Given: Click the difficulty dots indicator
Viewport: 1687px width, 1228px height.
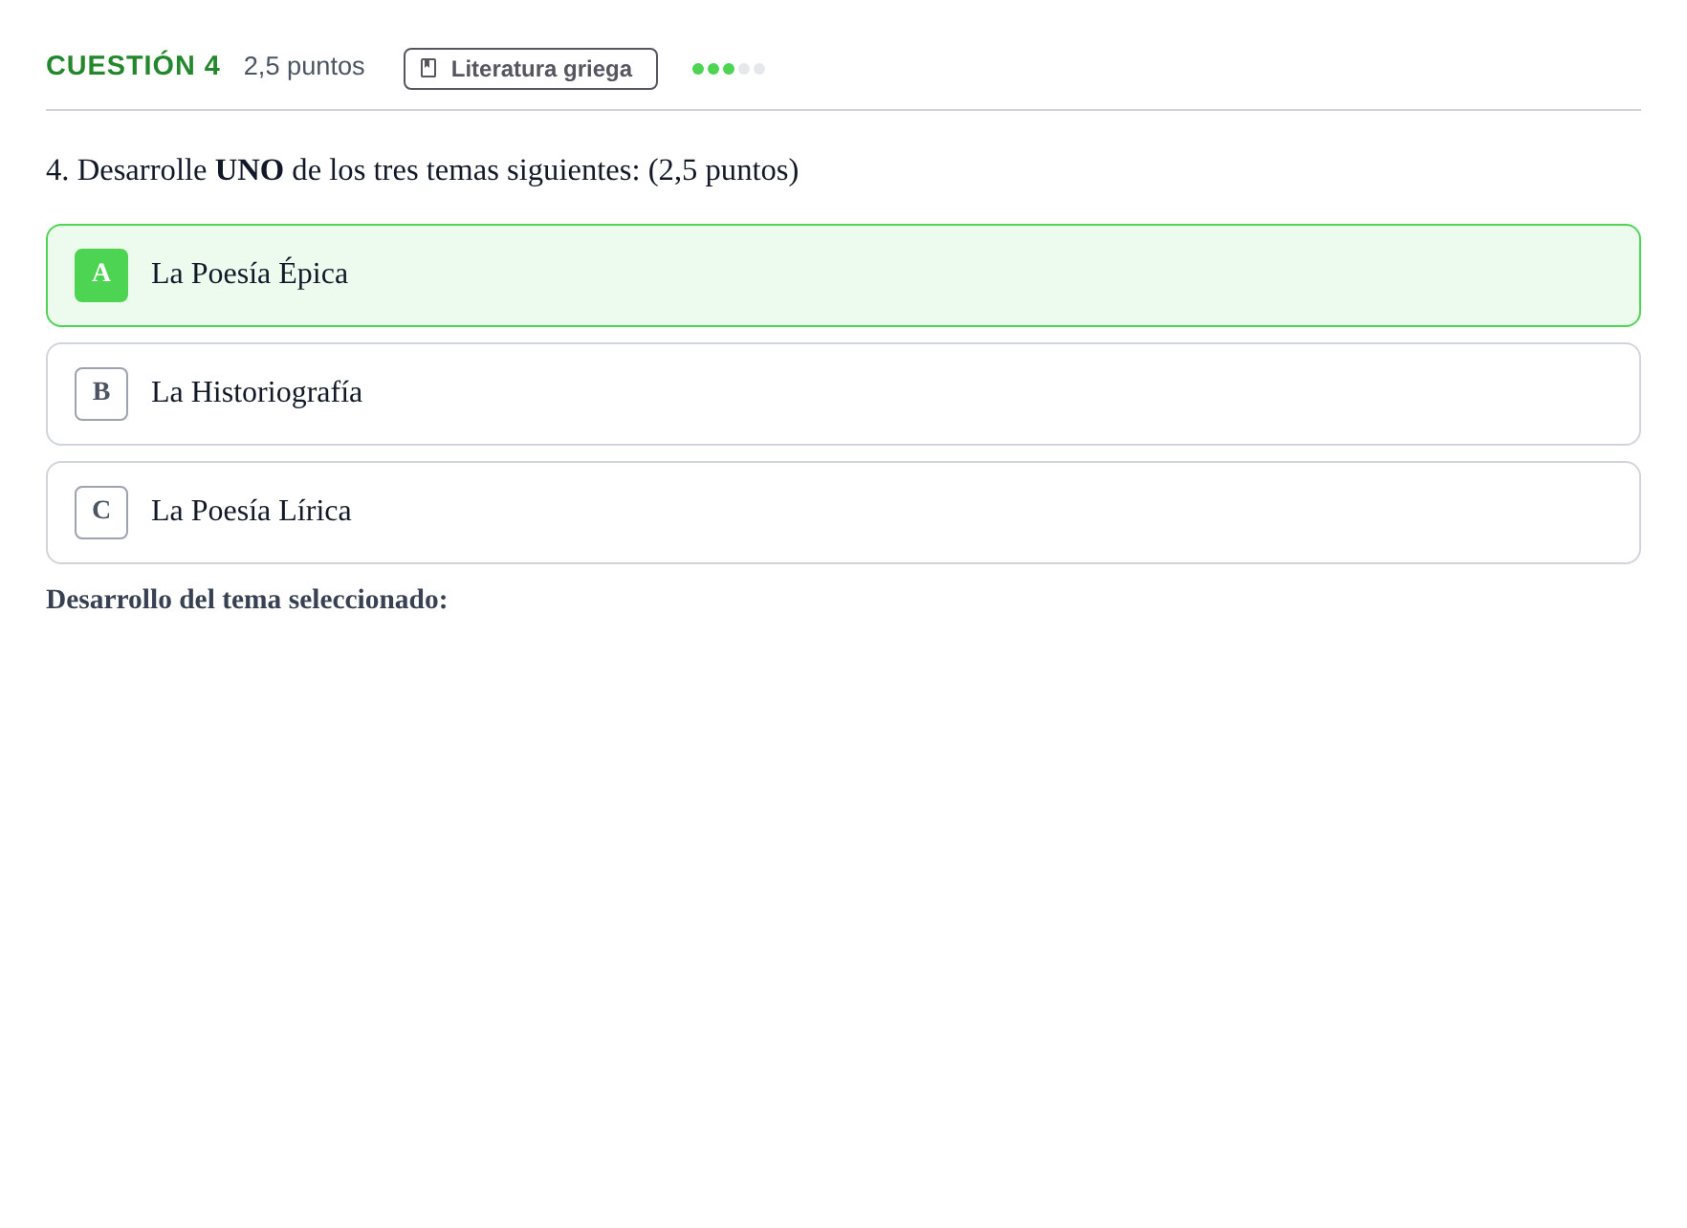Looking at the screenshot, I should click(729, 69).
